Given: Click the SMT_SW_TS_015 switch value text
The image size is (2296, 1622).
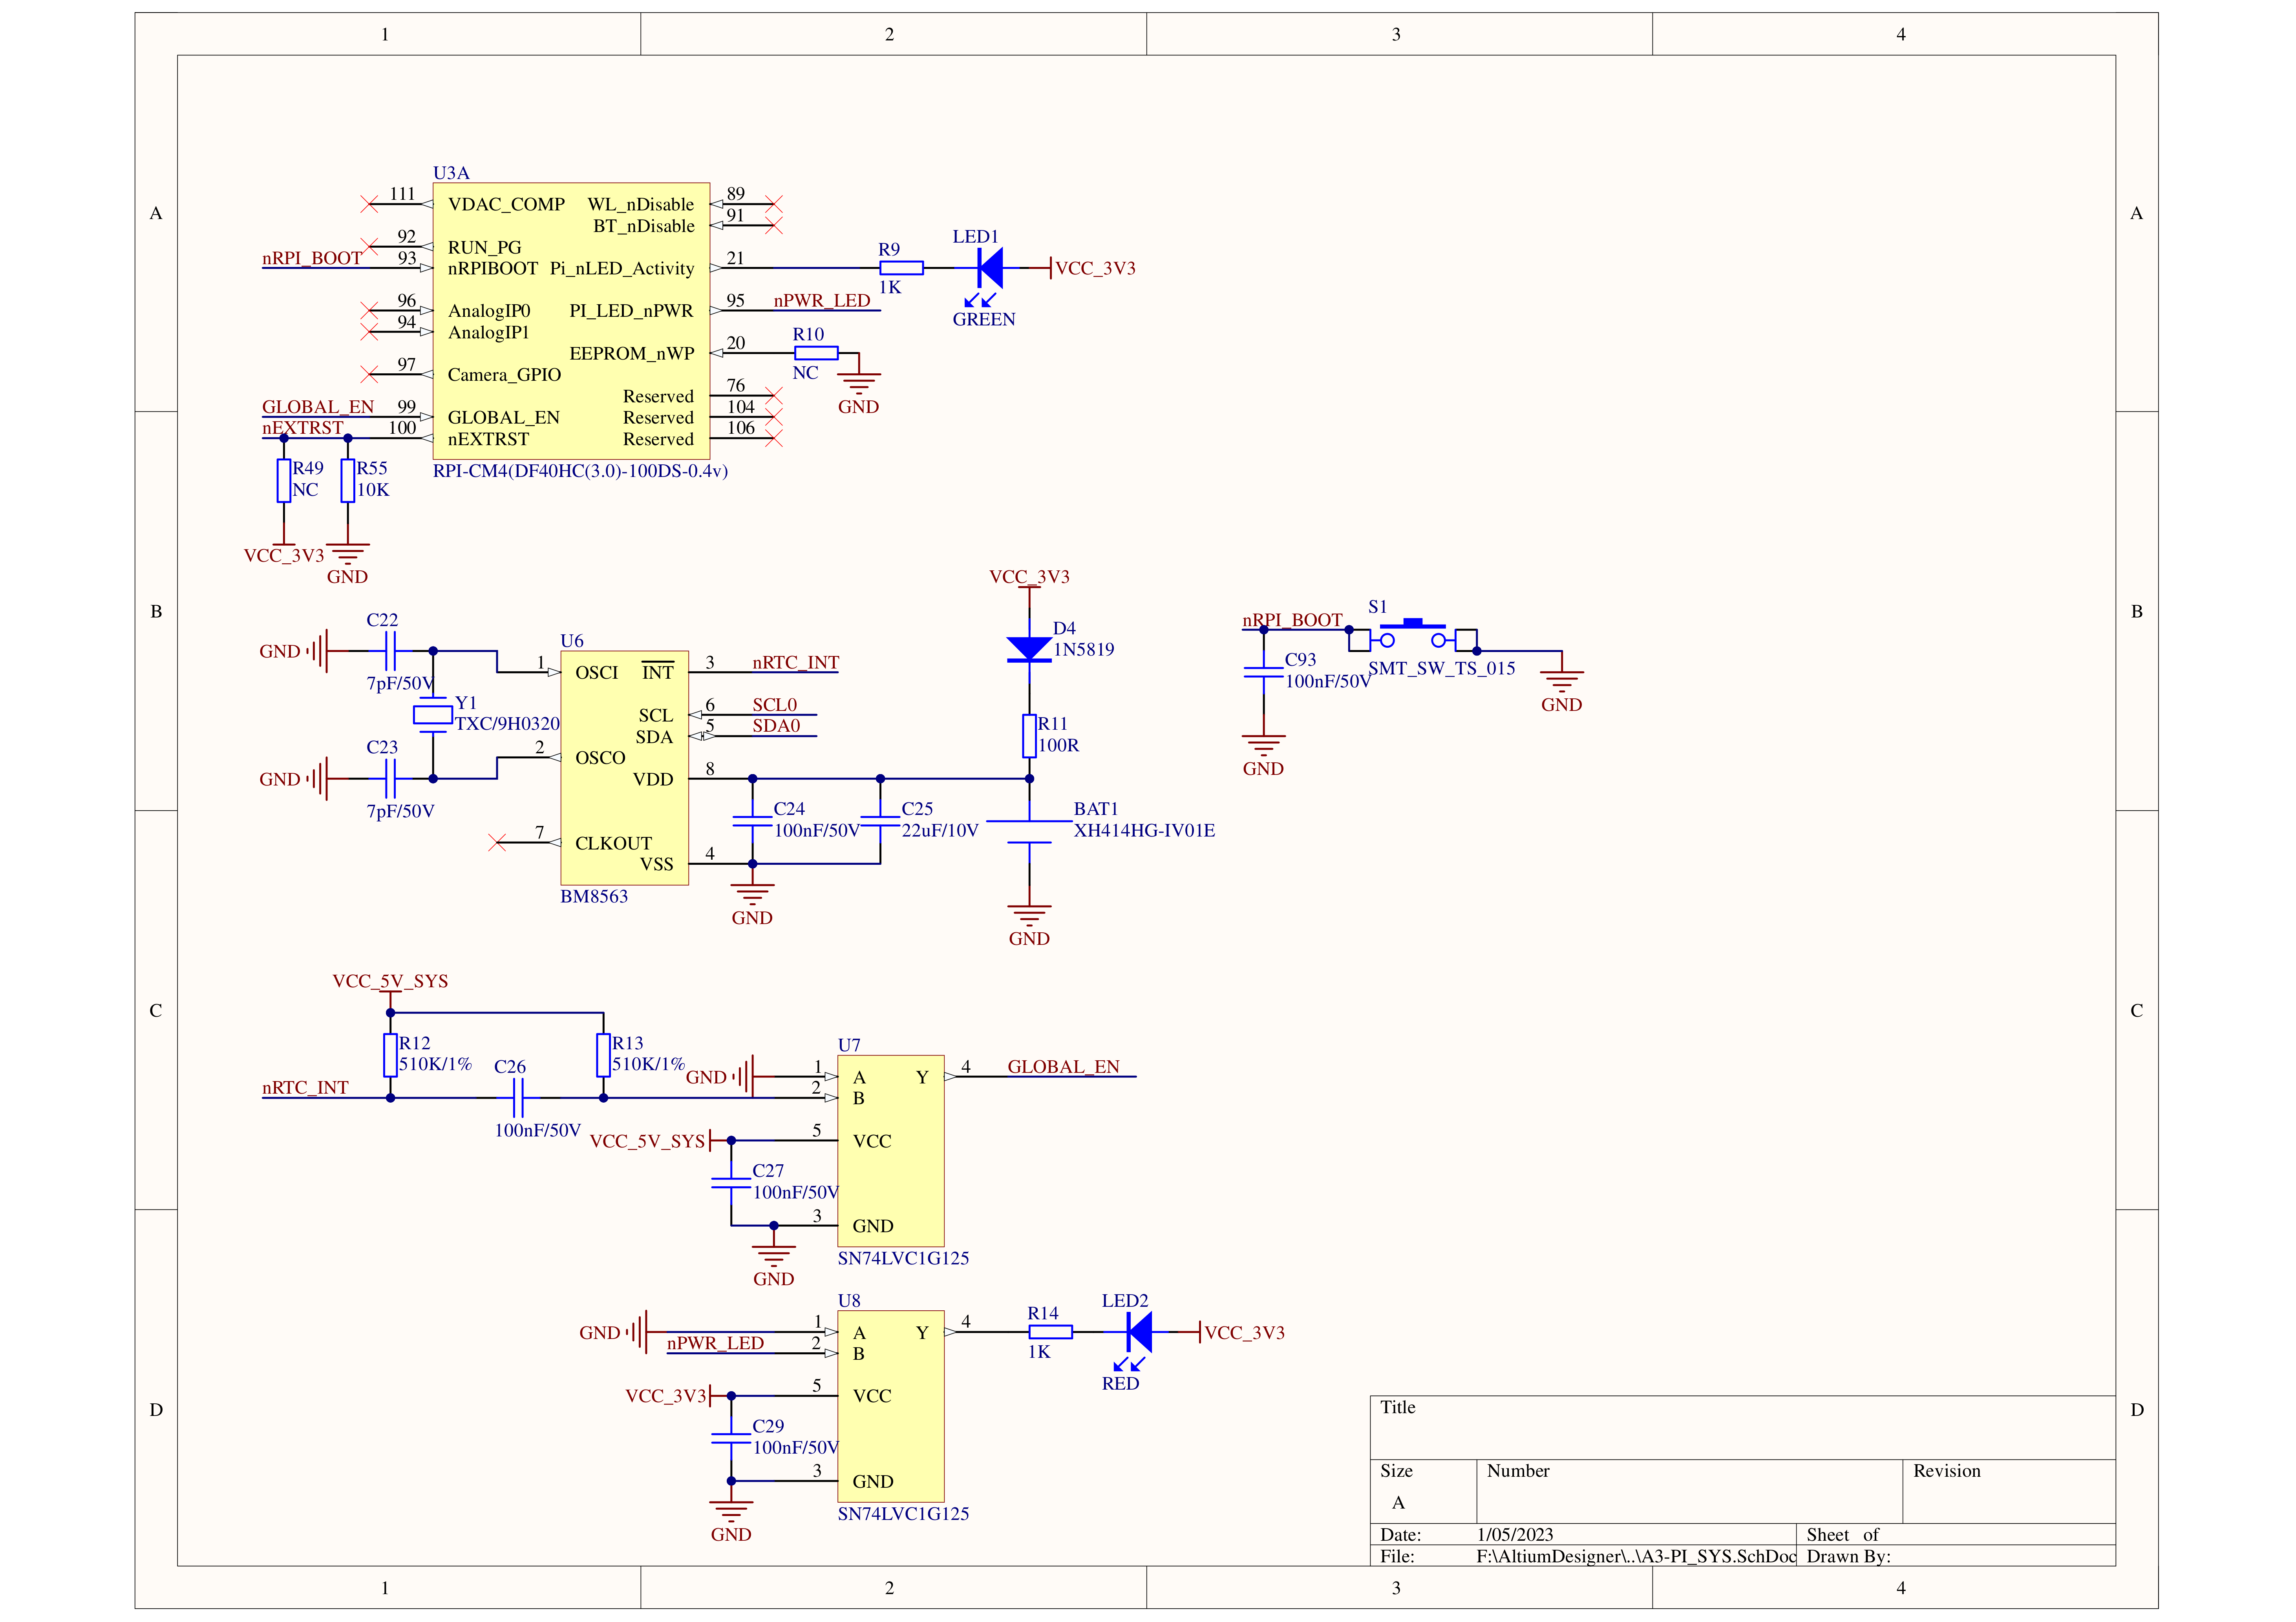Looking at the screenshot, I should tap(1442, 668).
